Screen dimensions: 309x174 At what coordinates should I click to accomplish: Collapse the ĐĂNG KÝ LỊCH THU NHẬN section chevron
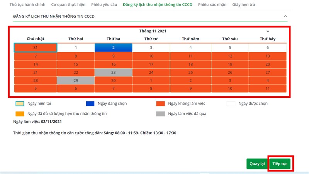pyautogui.click(x=285, y=16)
